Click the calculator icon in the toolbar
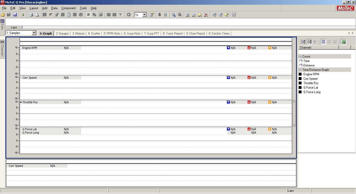 coord(69,15)
